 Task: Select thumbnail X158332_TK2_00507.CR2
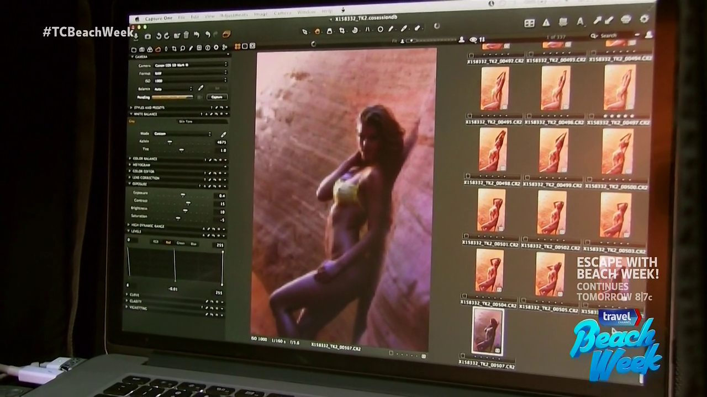[488, 330]
